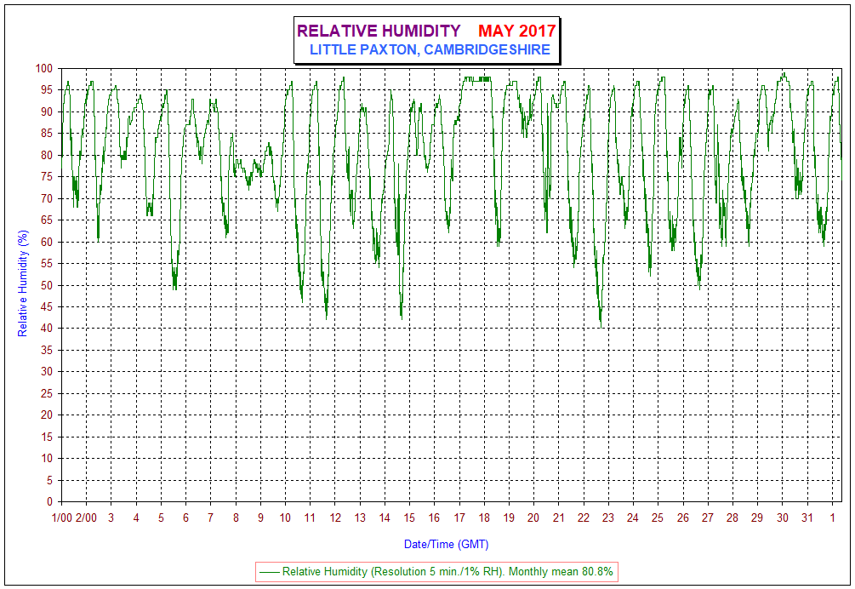
Task: Click the x-axis label 1/00
Action: click(x=61, y=518)
